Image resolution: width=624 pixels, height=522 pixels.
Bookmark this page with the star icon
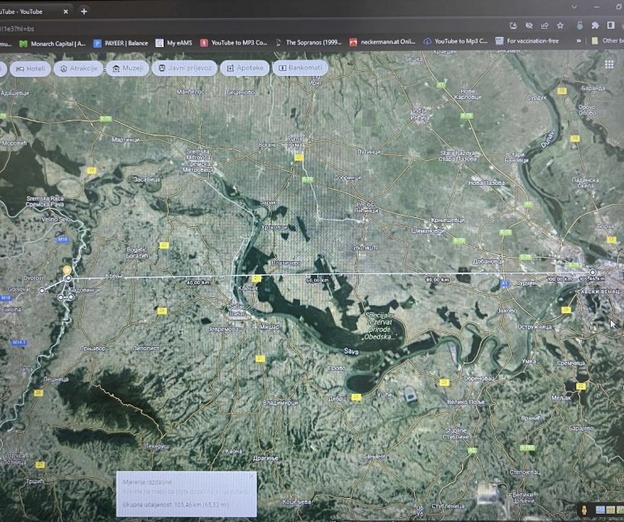[x=560, y=26]
